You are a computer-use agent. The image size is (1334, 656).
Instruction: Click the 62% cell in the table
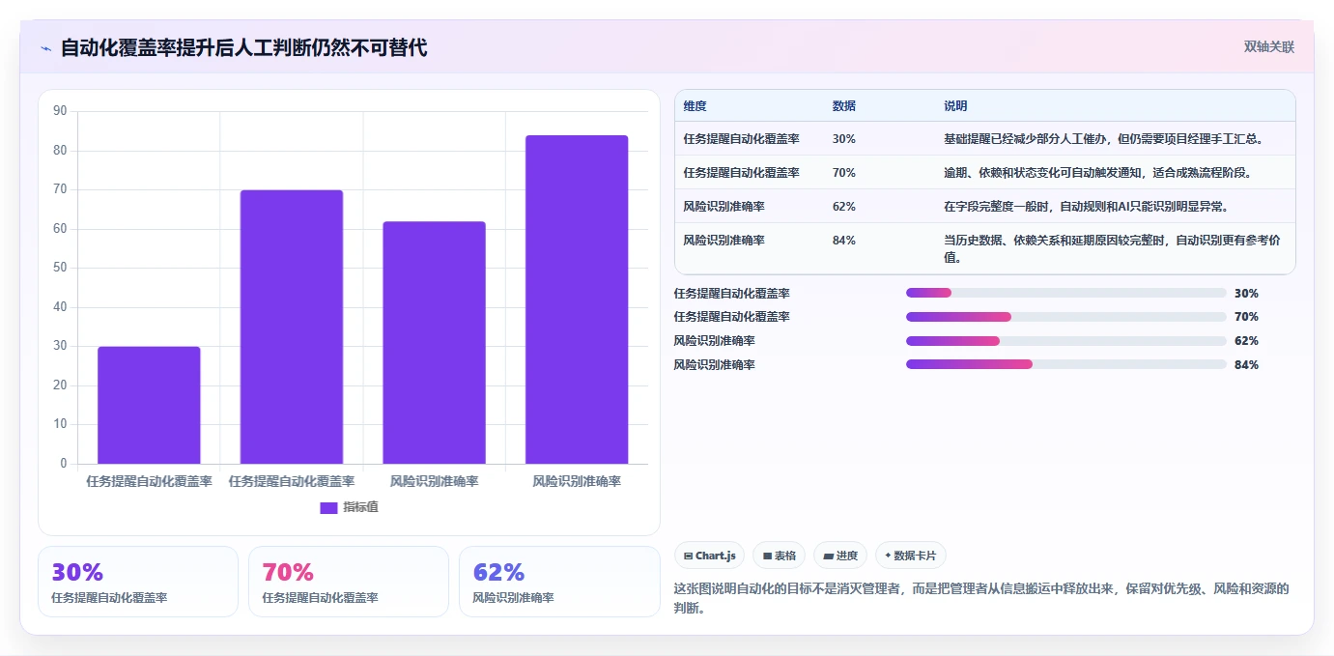point(843,207)
